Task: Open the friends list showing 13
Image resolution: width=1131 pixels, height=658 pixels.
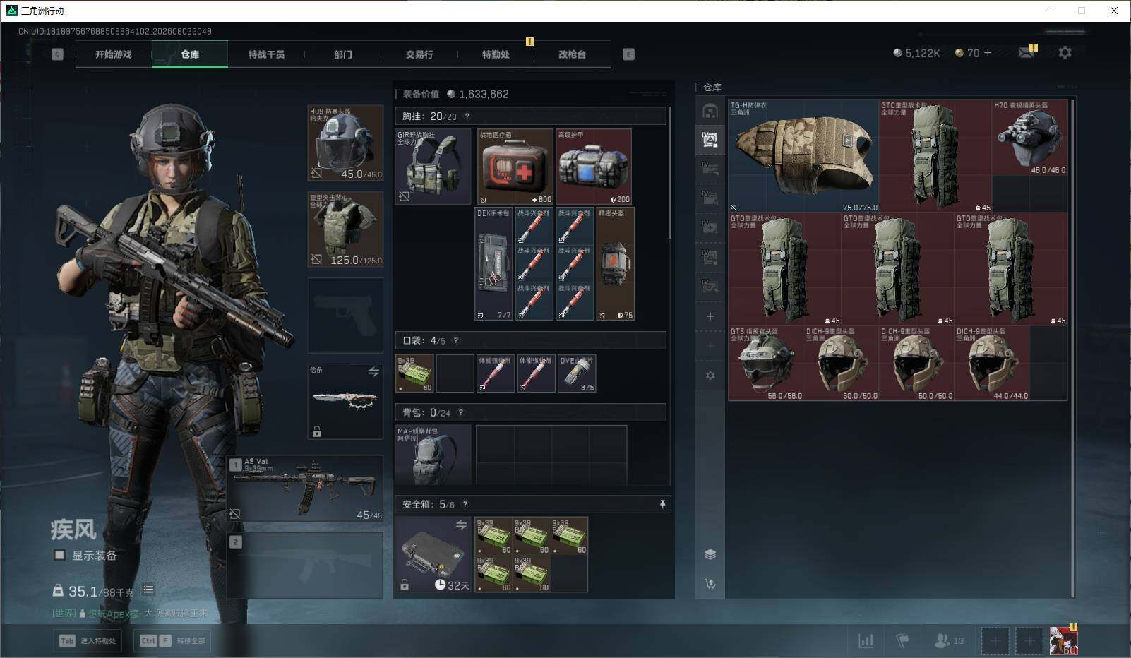Action: pyautogui.click(x=949, y=641)
